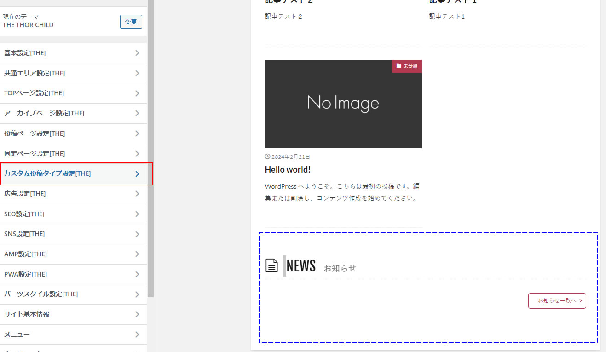Expand chevron next to メニュー
This screenshot has height=352, width=606.
(137, 335)
